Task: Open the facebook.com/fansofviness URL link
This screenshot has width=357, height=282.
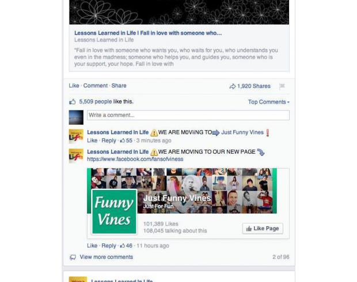Action: coord(135,159)
